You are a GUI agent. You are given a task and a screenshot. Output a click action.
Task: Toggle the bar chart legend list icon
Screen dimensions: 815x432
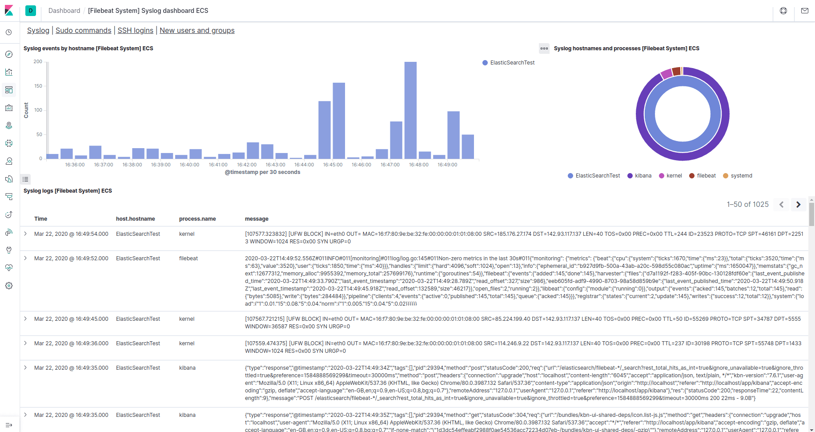[x=25, y=179]
